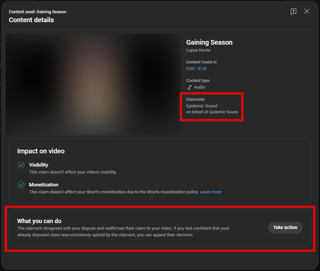Click the Content type label

coord(198,81)
